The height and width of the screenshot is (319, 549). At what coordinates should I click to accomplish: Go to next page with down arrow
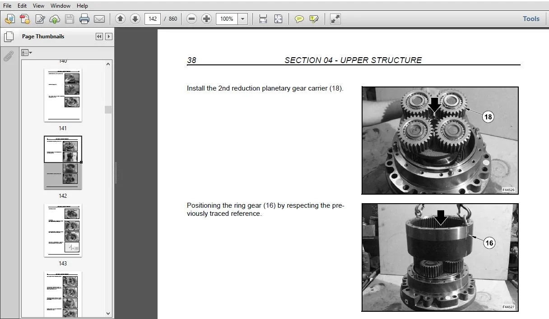pos(135,19)
